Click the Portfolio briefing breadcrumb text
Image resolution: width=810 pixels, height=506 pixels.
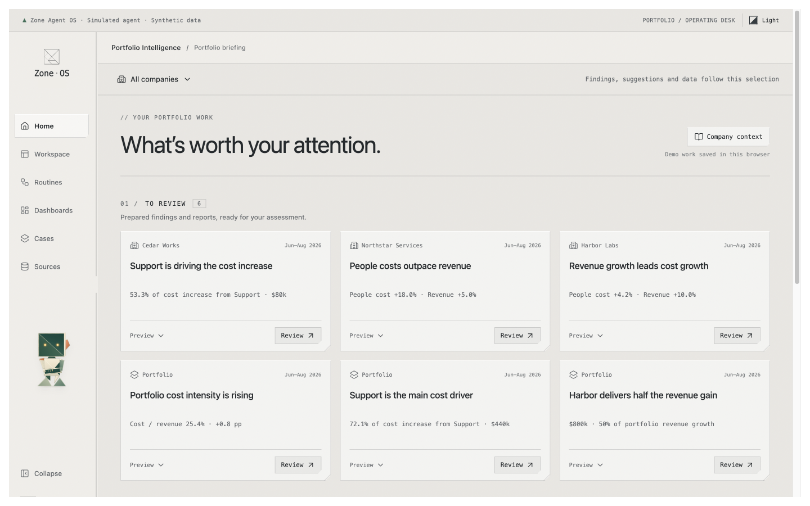(x=220, y=48)
